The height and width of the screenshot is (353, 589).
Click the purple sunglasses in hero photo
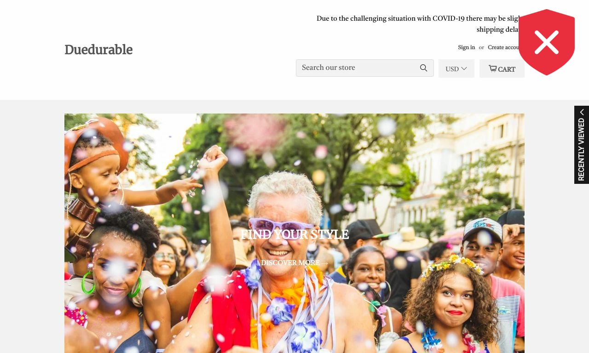pos(282,228)
